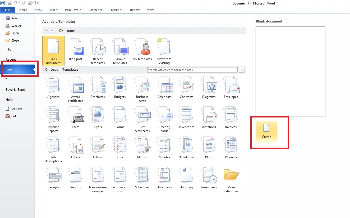Open Expense reports templates
The width and height of the screenshot is (350, 218).
[x=53, y=119]
